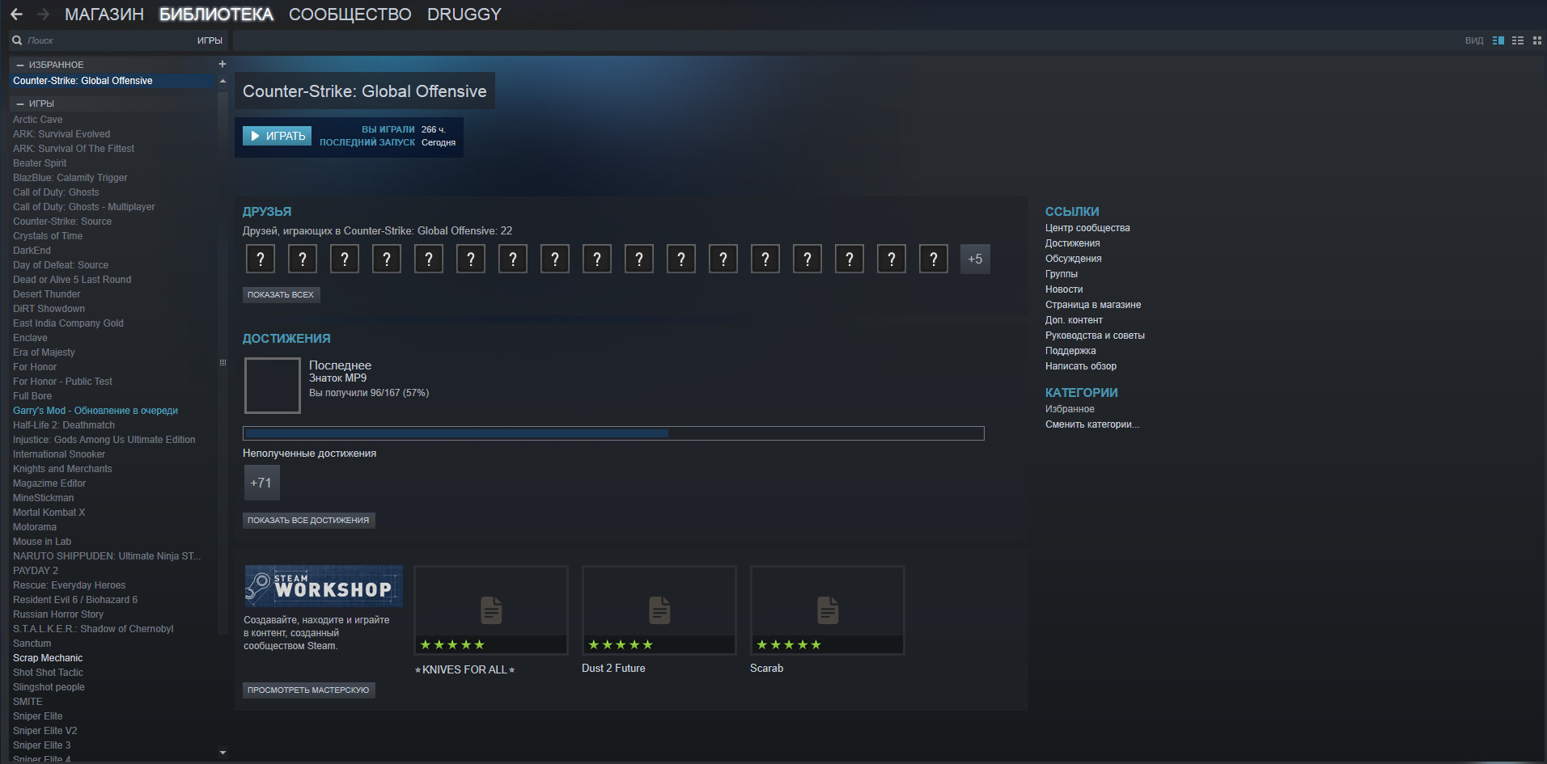Go forward with the right arrow
1547x764 pixels.
pyautogui.click(x=44, y=15)
